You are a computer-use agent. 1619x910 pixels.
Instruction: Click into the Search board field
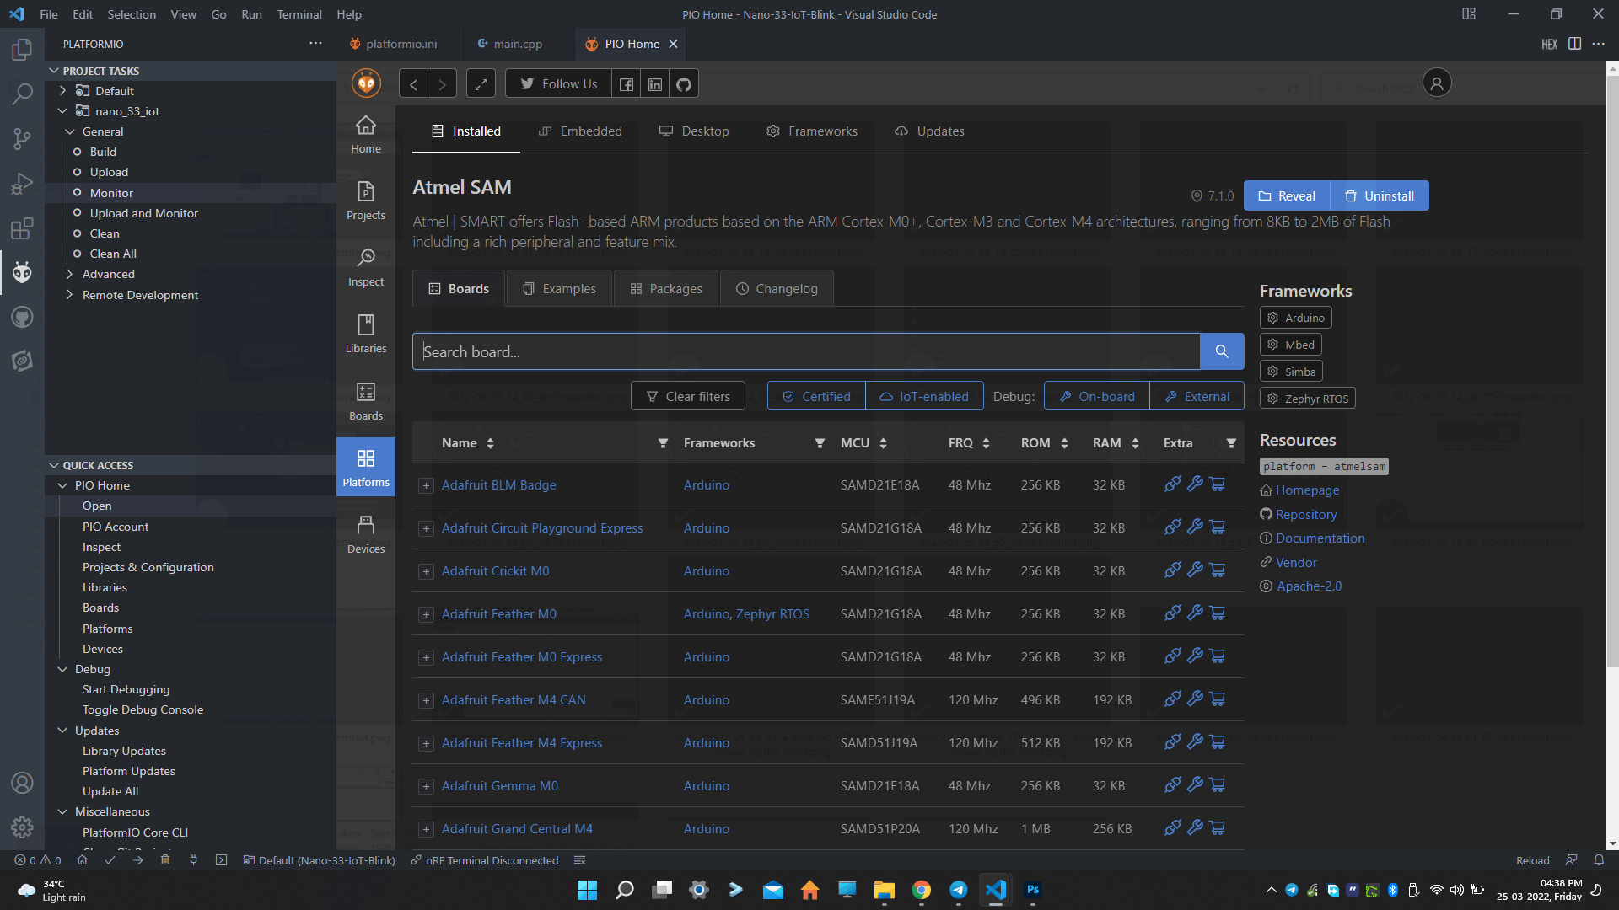pos(806,351)
